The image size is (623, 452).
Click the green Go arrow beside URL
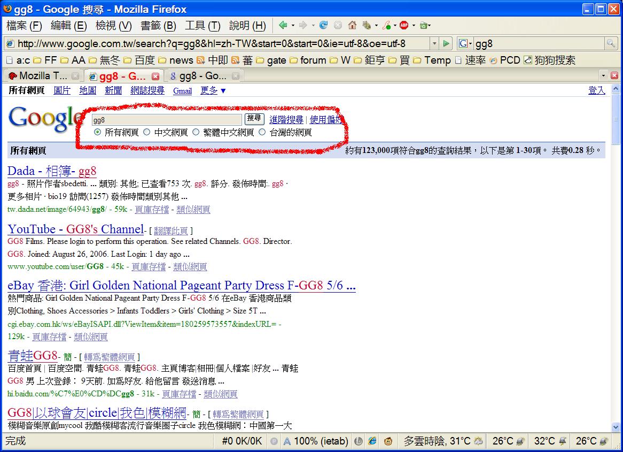click(447, 43)
